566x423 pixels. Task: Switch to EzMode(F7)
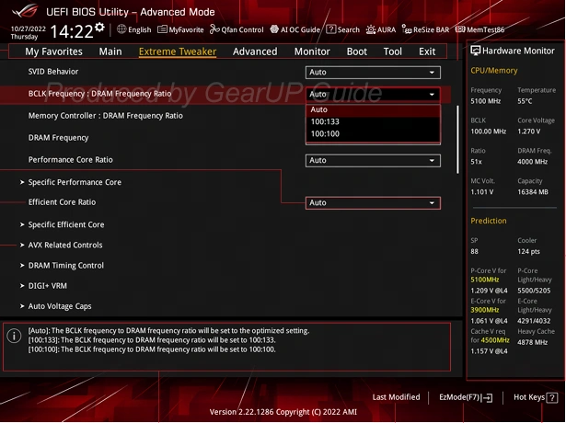[x=466, y=397]
